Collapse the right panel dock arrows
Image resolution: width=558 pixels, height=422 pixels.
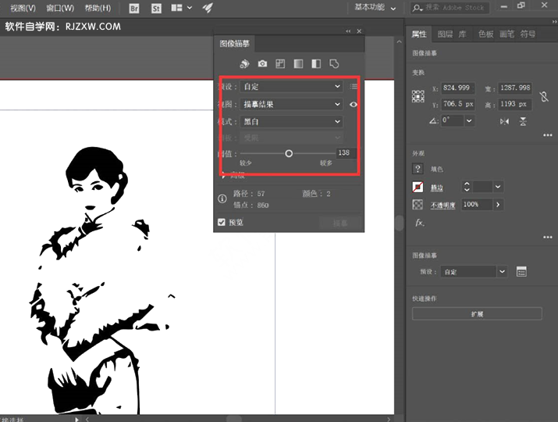coord(554,22)
